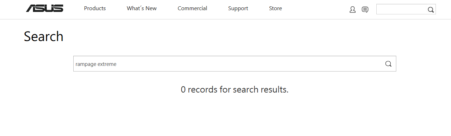Open the user account icon
Viewport: 451px width, 136px height.
352,10
